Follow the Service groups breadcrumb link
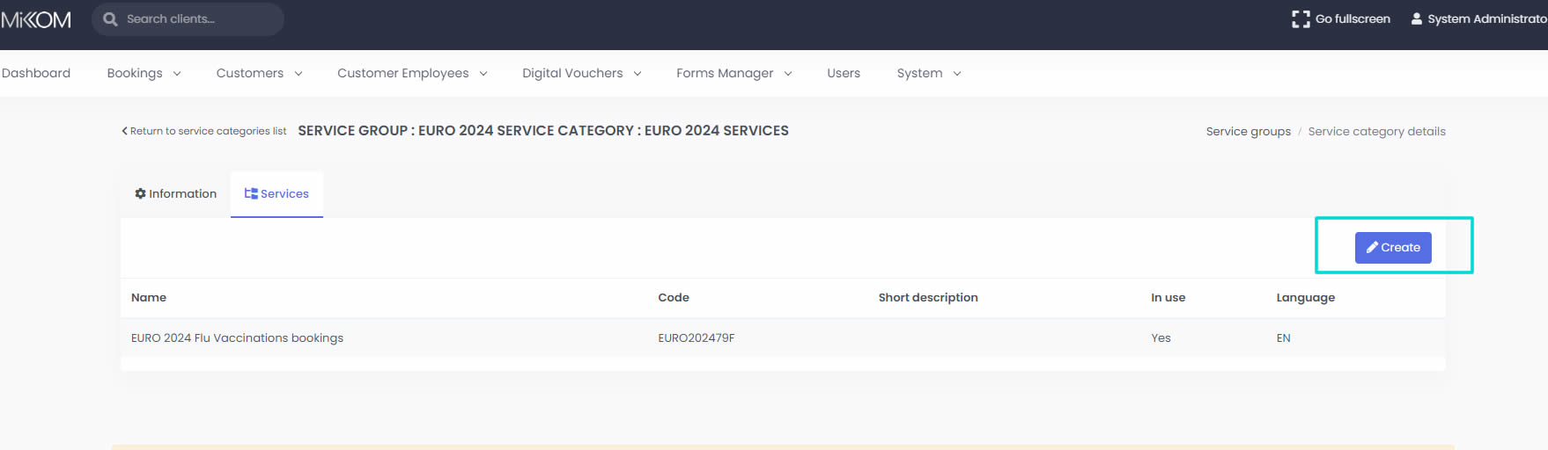 1248,131
